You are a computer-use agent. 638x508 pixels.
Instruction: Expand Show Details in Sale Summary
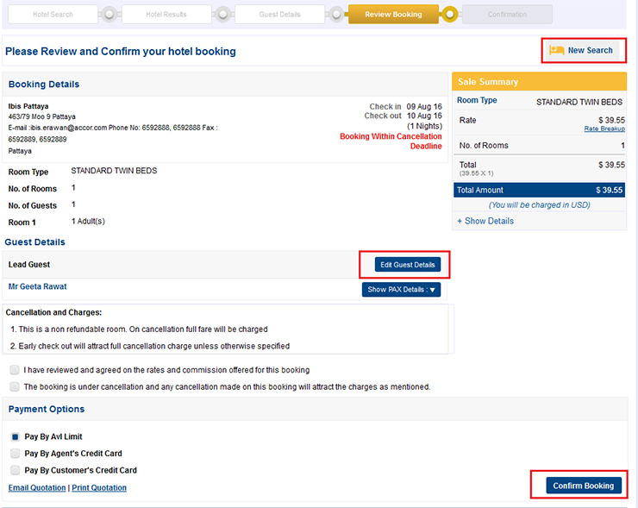coord(485,221)
